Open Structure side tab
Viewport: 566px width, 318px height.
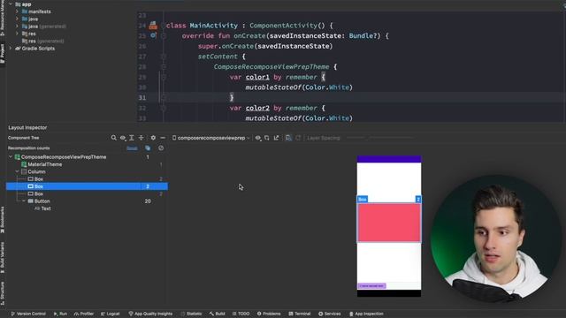point(3,293)
